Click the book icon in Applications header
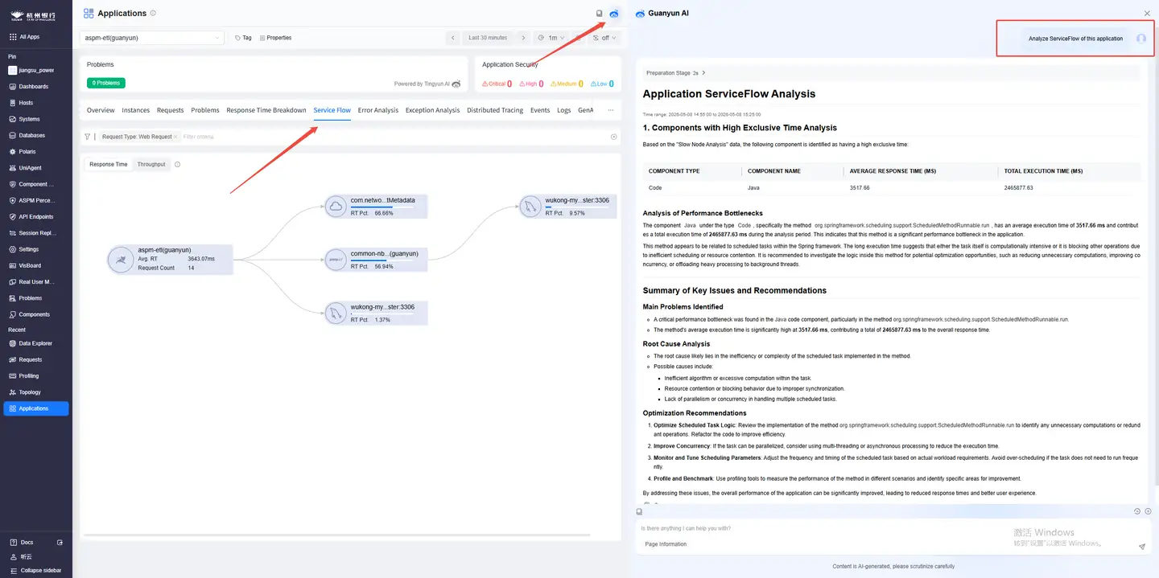This screenshot has height=578, width=1159. click(x=599, y=14)
